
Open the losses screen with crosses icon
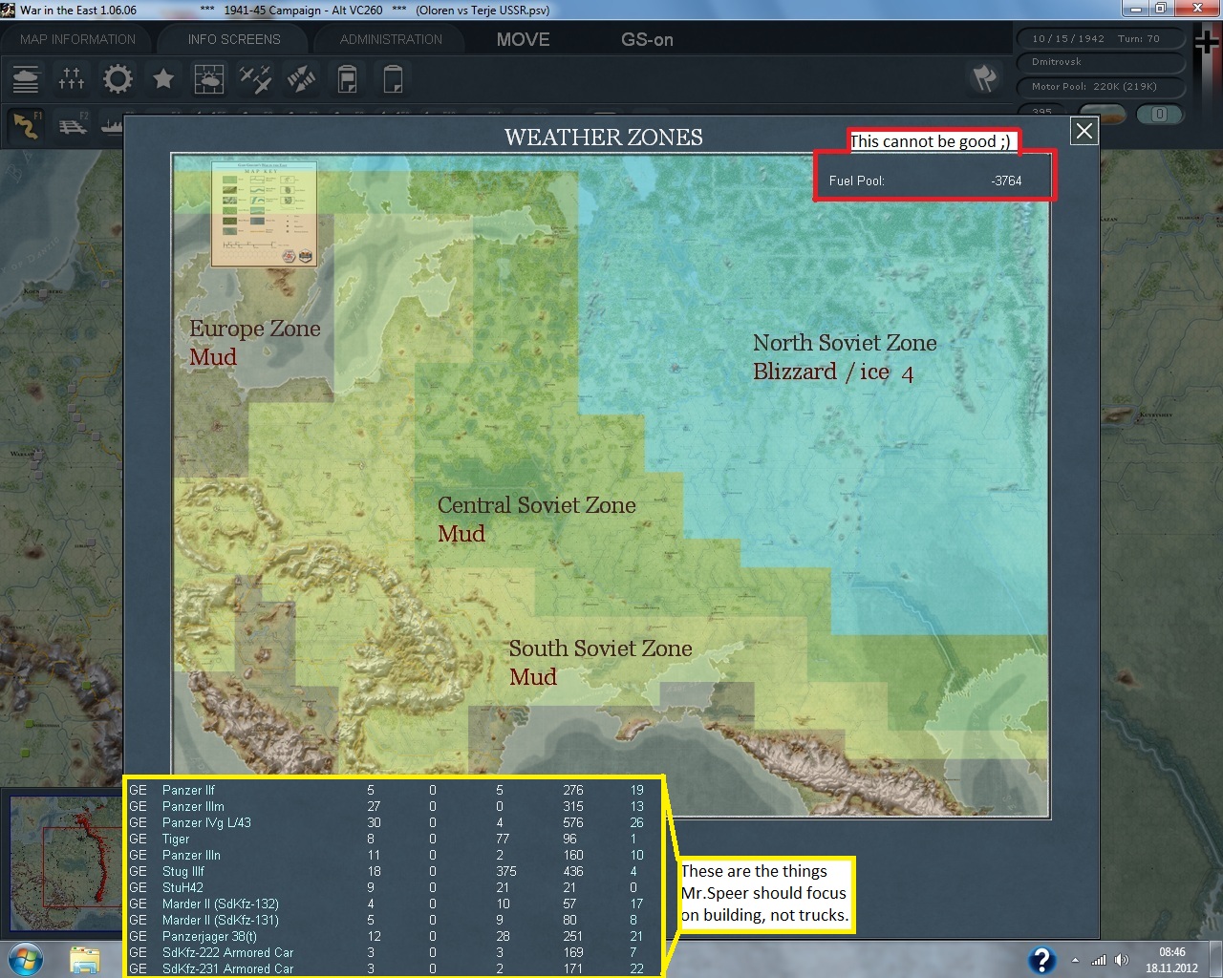(72, 78)
